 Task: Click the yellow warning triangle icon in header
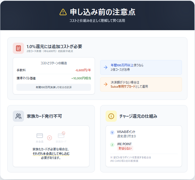pos(63,12)
